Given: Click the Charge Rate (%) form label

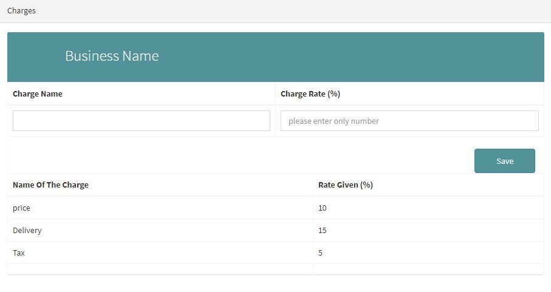Looking at the screenshot, I should click(310, 94).
